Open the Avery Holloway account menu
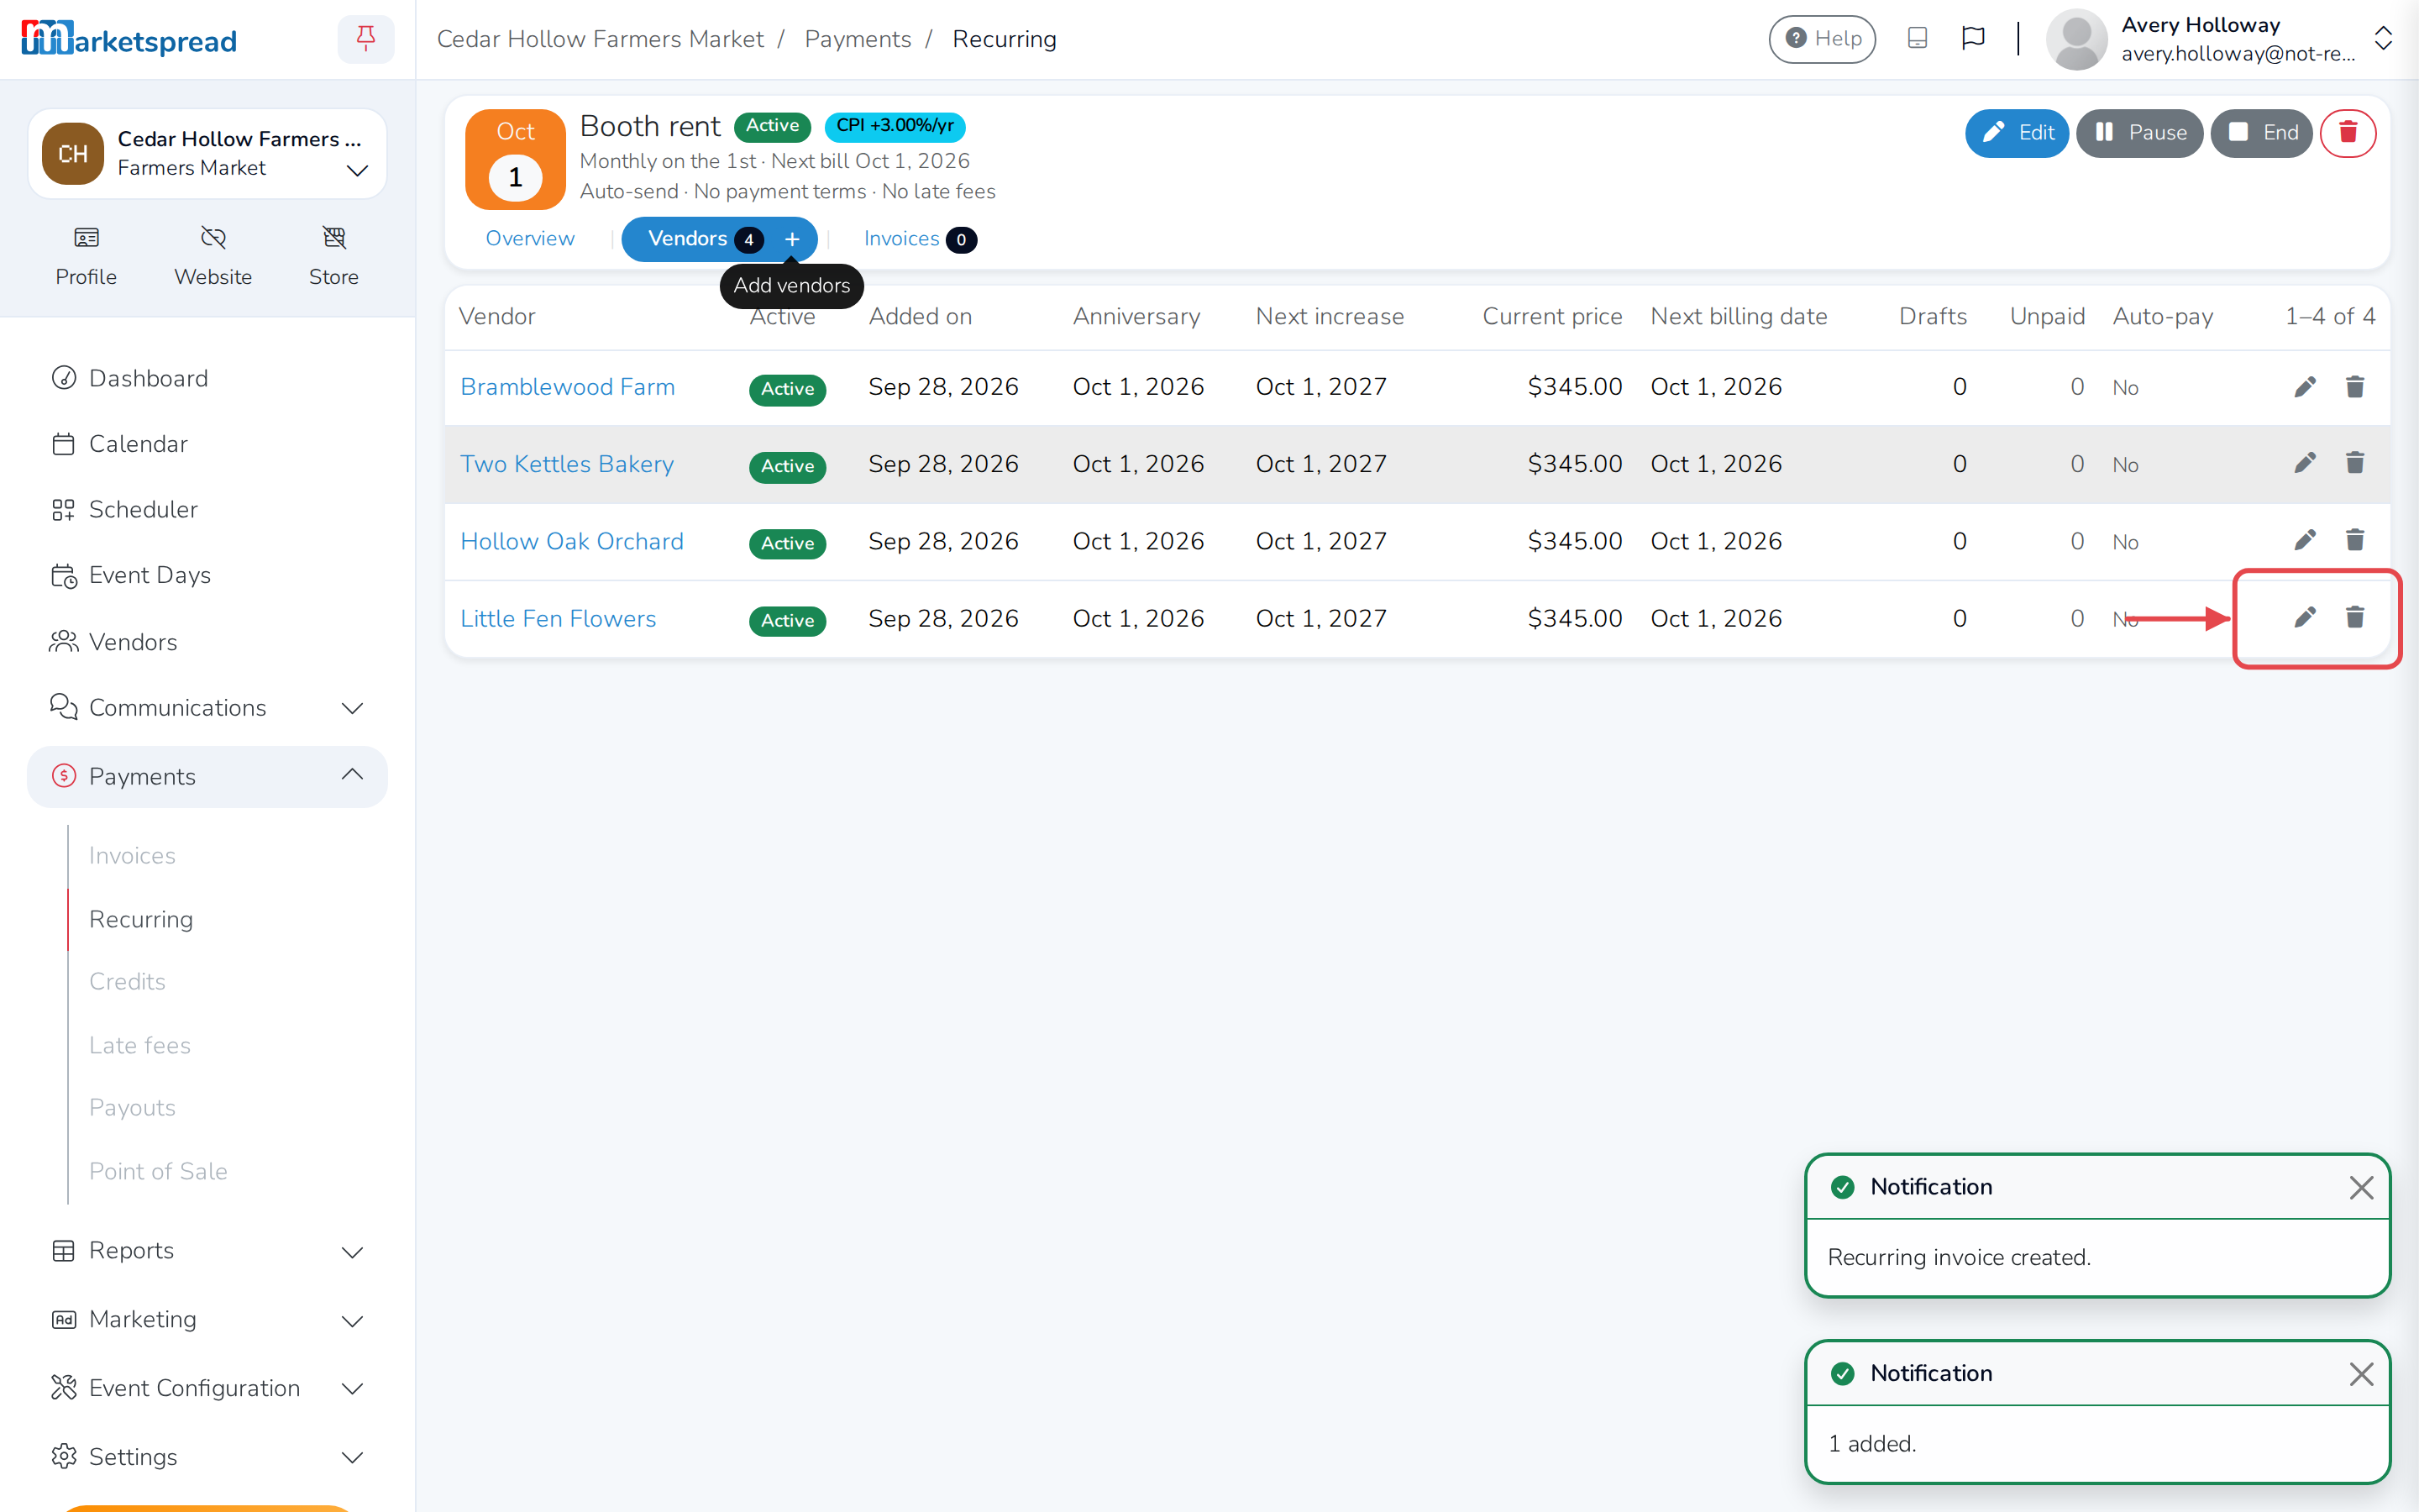Viewport: 2419px width, 1512px height. pyautogui.click(x=2219, y=39)
